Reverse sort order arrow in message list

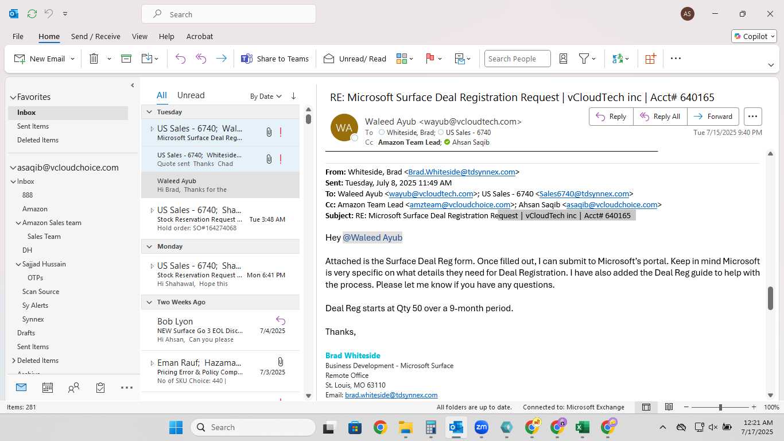tap(293, 96)
